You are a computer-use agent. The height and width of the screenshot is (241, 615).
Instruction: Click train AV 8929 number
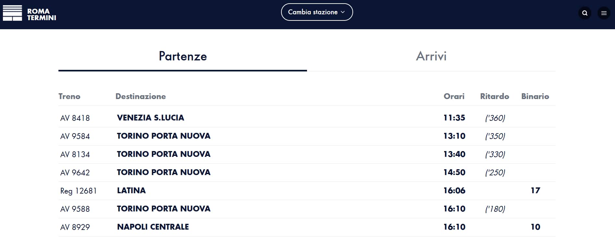tap(75, 227)
